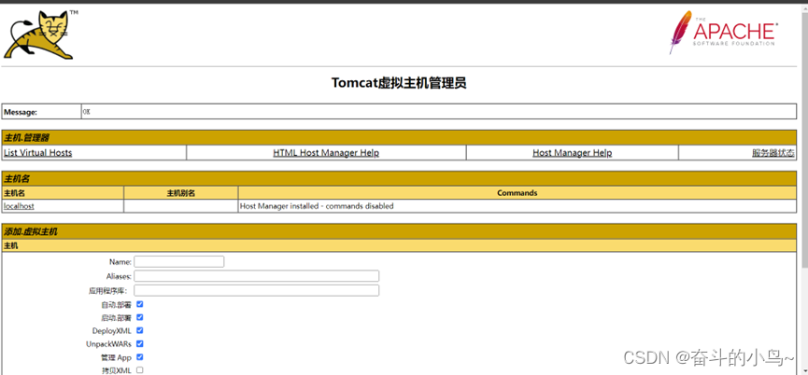Screen dimensions: 808x375
Task: Click the 'Message:' label cell
Action: [x=41, y=112]
